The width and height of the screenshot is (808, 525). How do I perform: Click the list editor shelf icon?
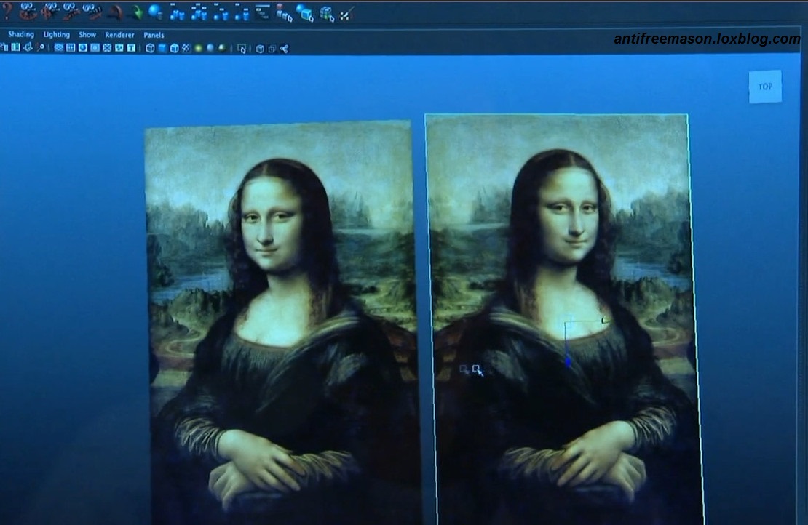(262, 12)
